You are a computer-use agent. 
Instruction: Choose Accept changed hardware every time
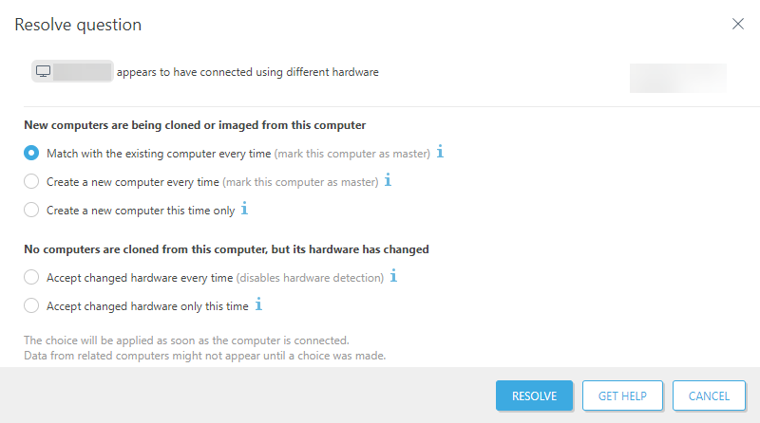pyautogui.click(x=31, y=278)
